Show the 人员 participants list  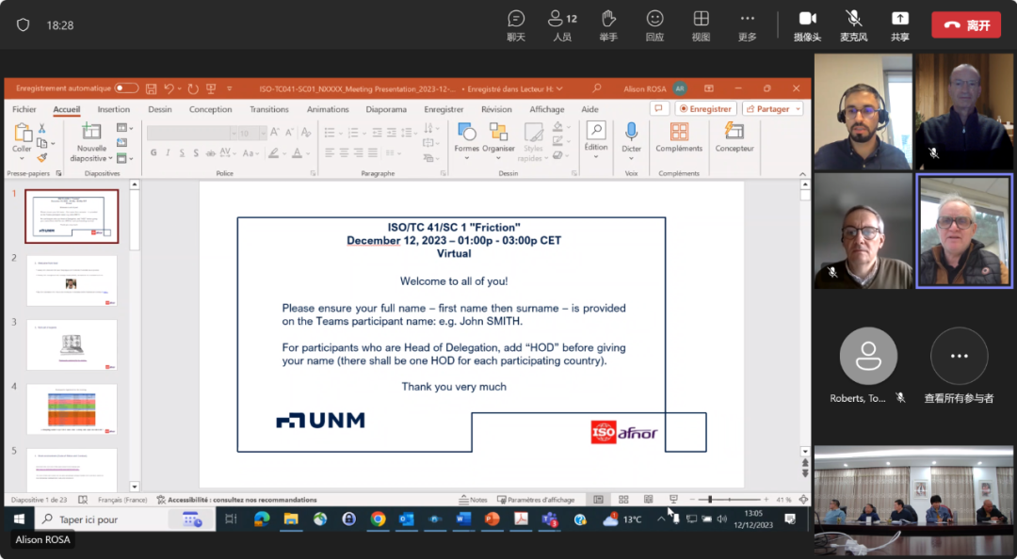[562, 24]
